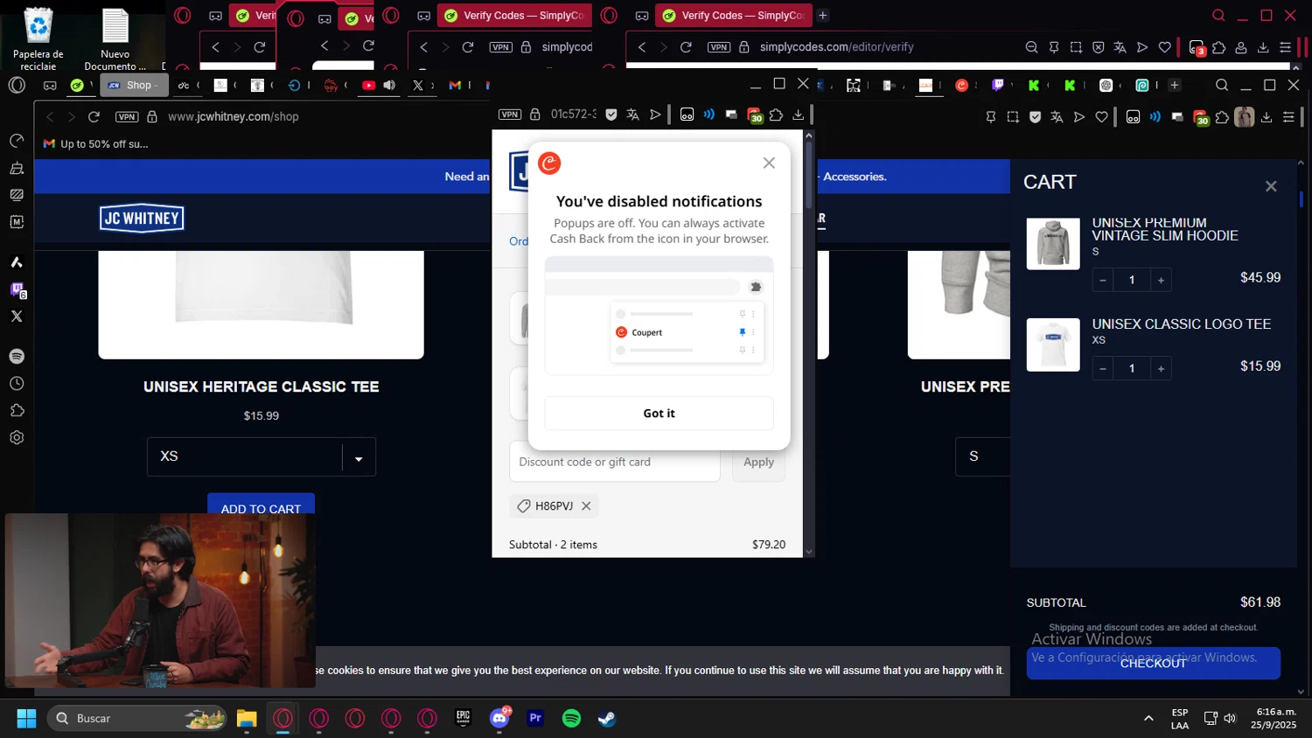
Task: Switch to the YouTube tab playing audio
Action: coord(378,85)
